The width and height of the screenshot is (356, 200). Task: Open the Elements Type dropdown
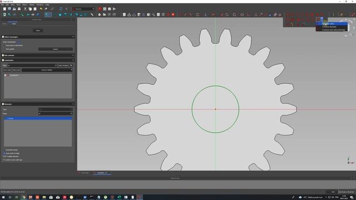pyautogui.click(x=56, y=109)
